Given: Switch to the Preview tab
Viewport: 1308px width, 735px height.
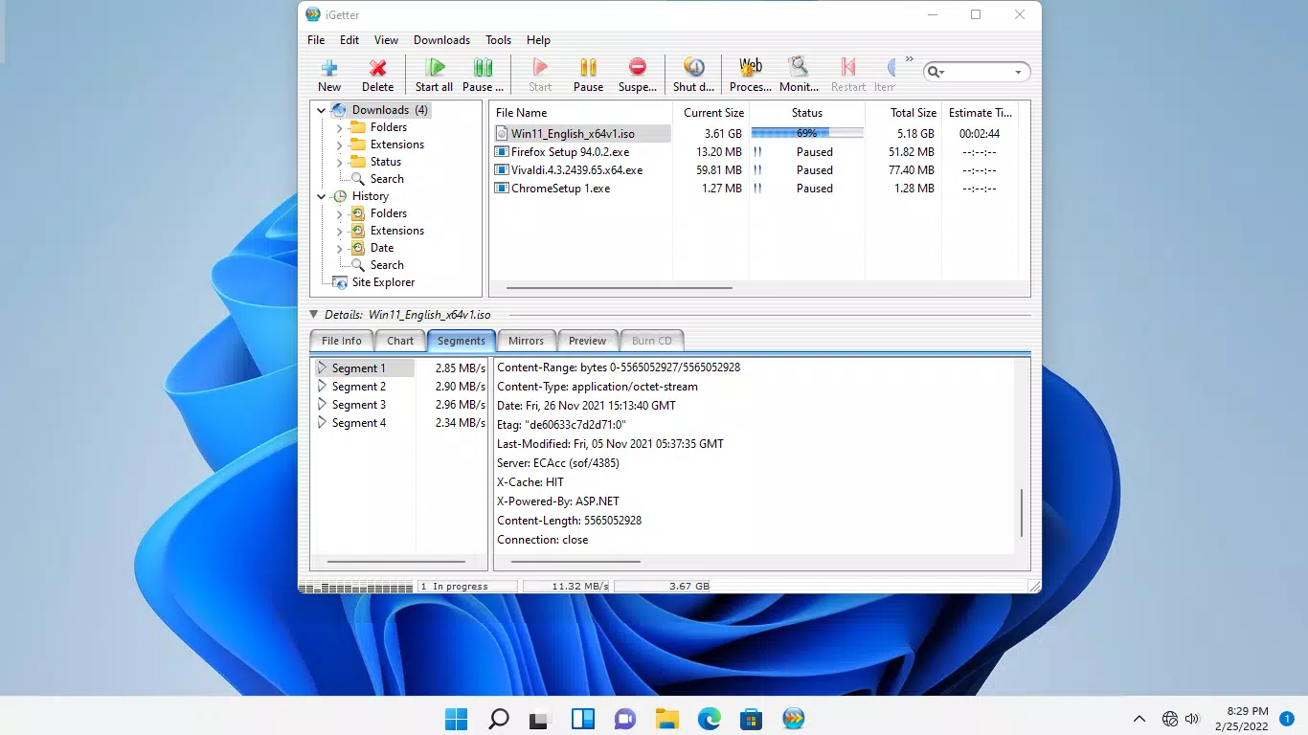Looking at the screenshot, I should click(587, 341).
